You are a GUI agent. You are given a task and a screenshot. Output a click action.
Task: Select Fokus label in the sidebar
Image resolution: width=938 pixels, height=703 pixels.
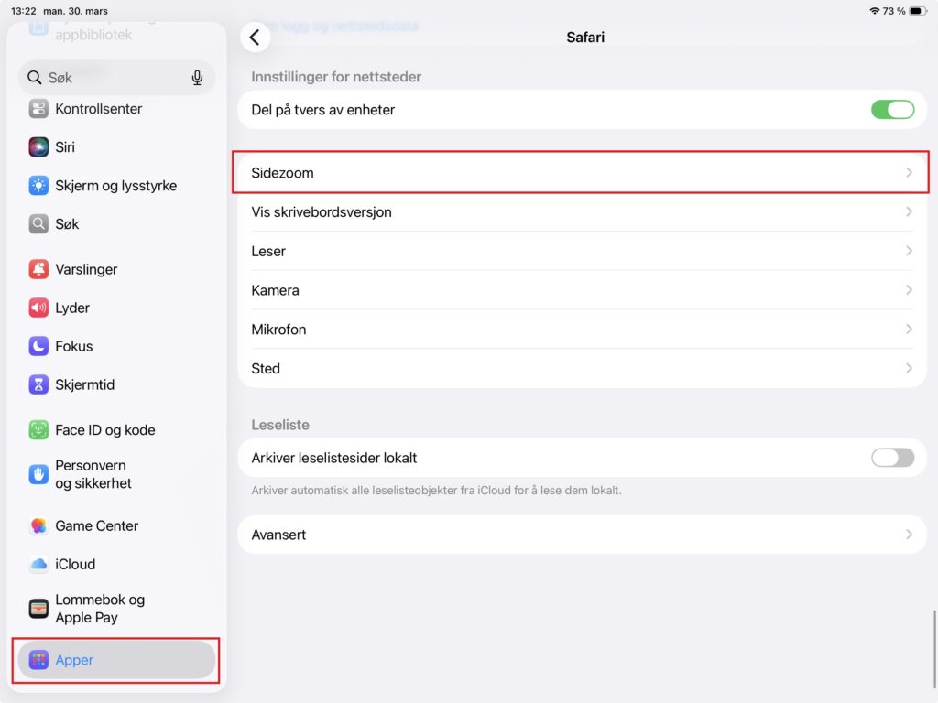[74, 346]
